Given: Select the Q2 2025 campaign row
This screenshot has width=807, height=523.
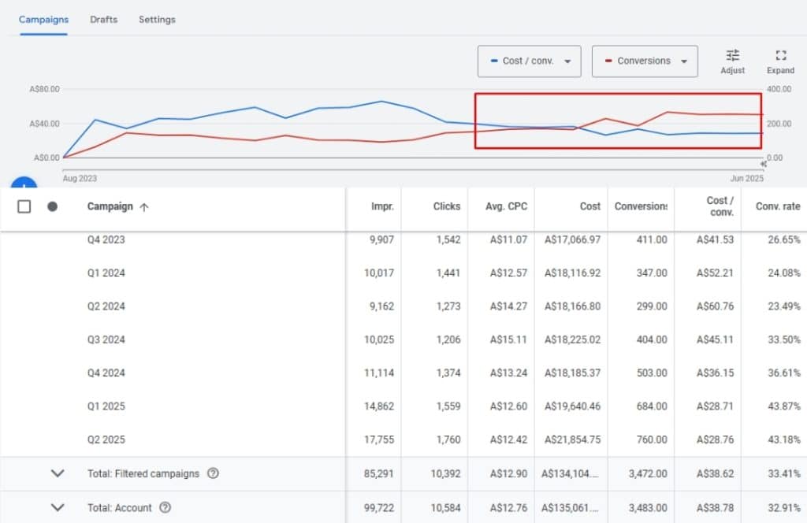Looking at the screenshot, I should coord(106,440).
